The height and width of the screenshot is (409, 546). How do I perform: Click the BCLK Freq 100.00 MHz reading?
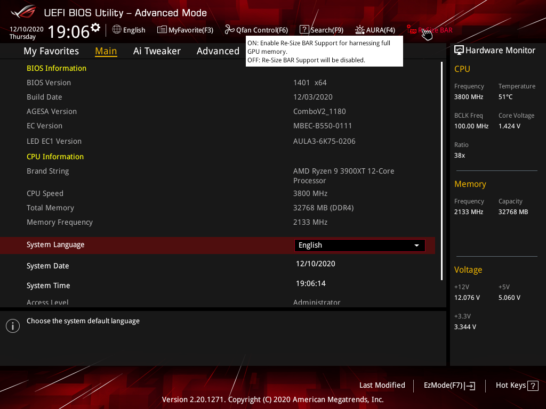click(471, 126)
